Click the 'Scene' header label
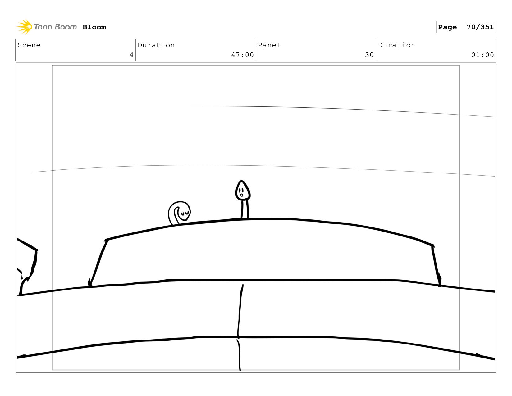The image size is (512, 396). pos(29,45)
